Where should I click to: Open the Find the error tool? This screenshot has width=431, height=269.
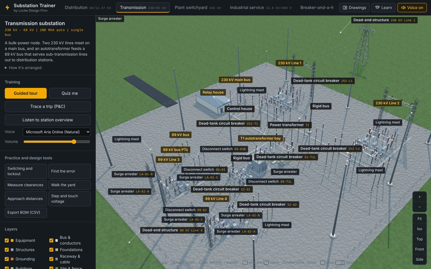69,171
